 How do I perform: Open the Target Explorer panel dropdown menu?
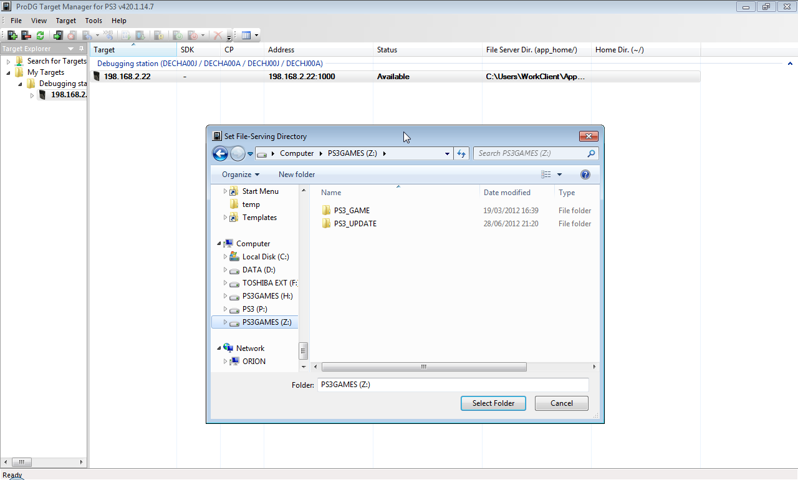tap(70, 49)
